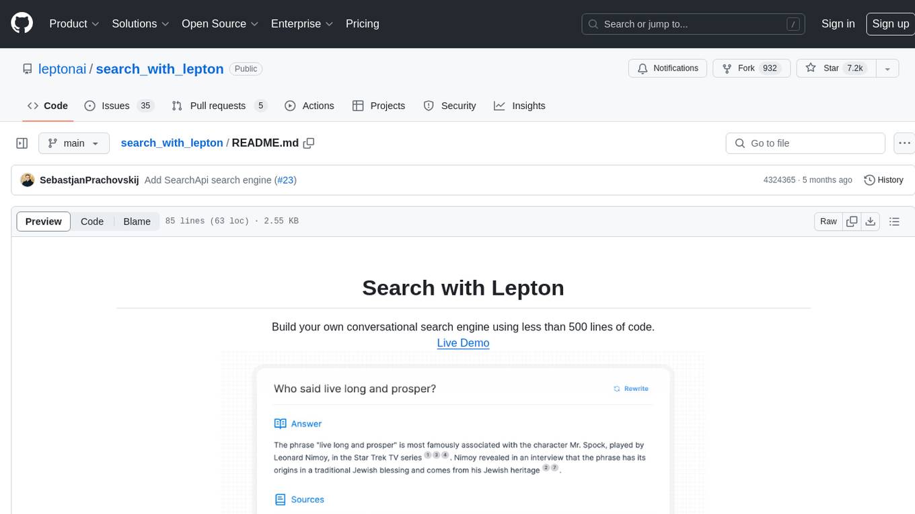Open SebastjanPrachovskij's avatar
The image size is (915, 514).
coord(28,180)
